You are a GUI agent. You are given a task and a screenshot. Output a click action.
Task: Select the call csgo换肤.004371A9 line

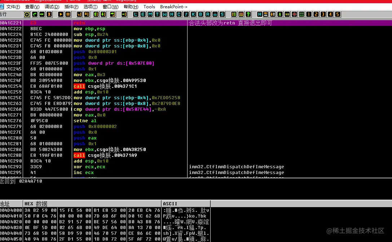[105, 155]
